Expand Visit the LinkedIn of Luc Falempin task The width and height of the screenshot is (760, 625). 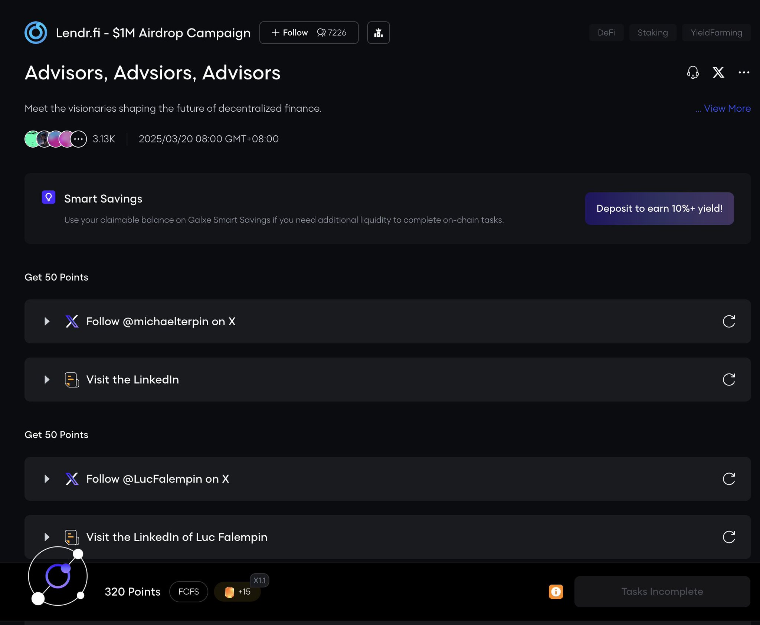[x=47, y=537]
